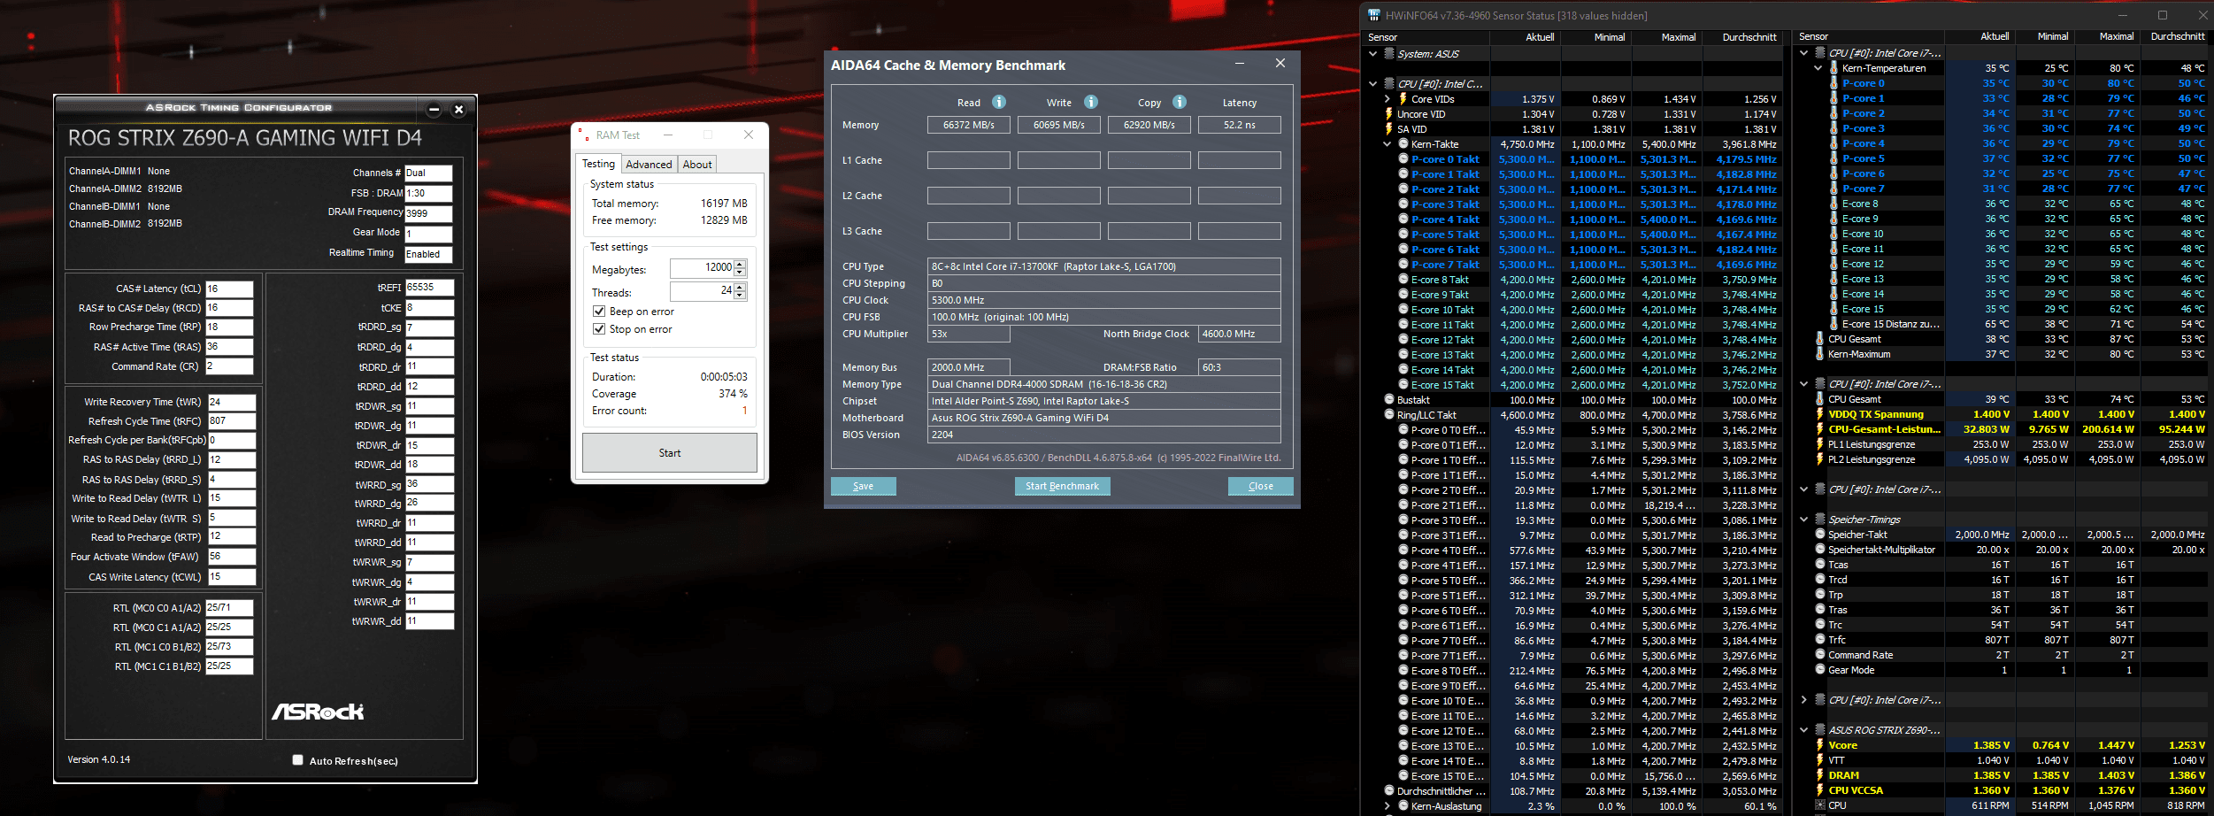Screen dimensions: 2214x816
Task: Click the Start button in RAM Test
Action: click(670, 453)
